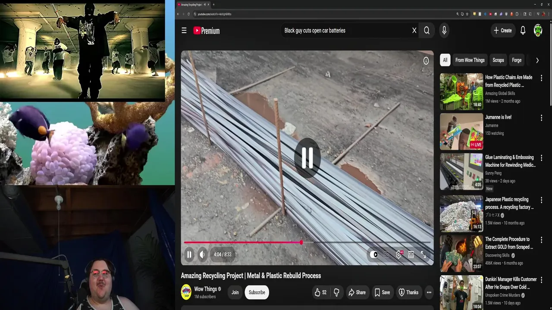Open Japanese Plastic recycling thumbnail
The width and height of the screenshot is (552, 310).
461,214
